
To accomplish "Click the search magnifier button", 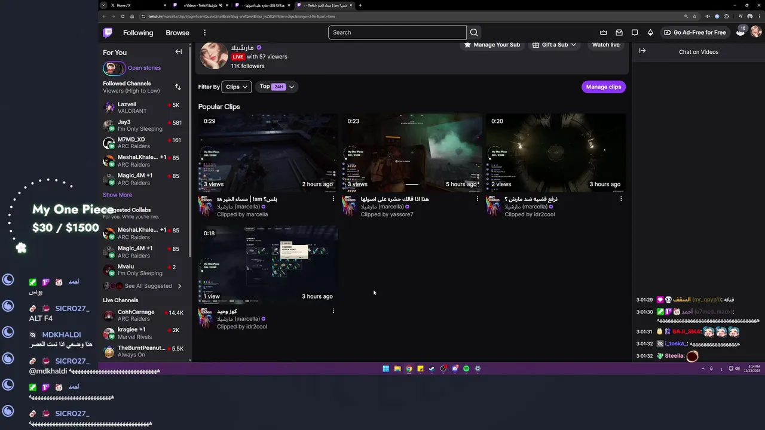I will click(474, 32).
